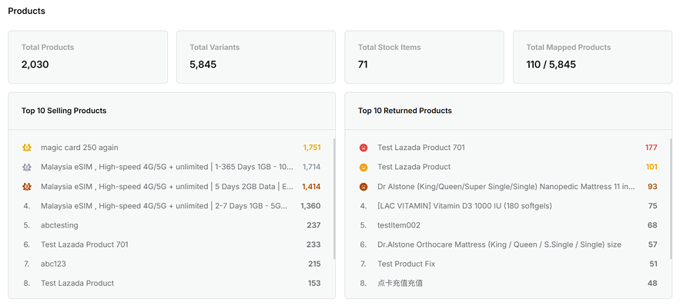This screenshot has height=306, width=680.
Task: Click the 57 returns count
Action: point(653,244)
